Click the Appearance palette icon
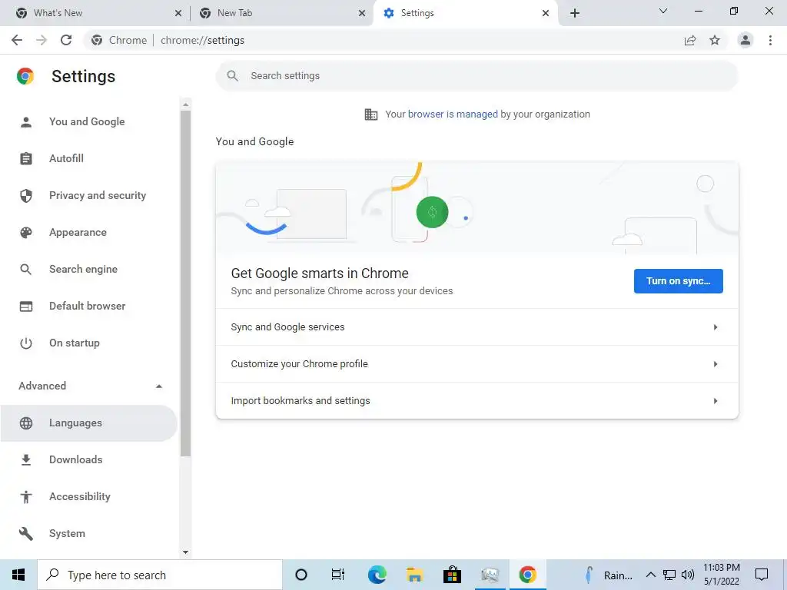This screenshot has height=590, width=787. pyautogui.click(x=26, y=232)
